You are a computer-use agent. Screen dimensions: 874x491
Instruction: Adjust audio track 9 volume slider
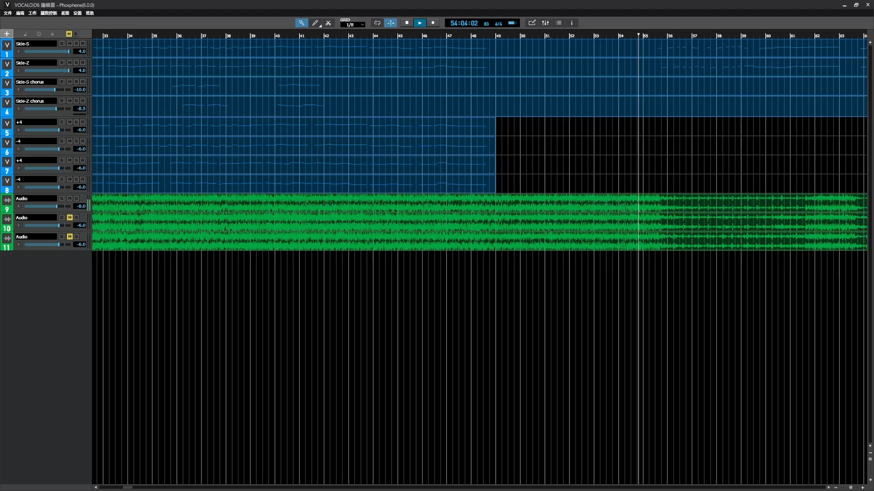pos(47,206)
